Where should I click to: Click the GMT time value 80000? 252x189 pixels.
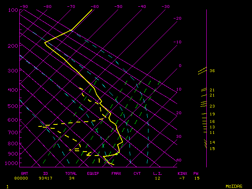point(21,178)
